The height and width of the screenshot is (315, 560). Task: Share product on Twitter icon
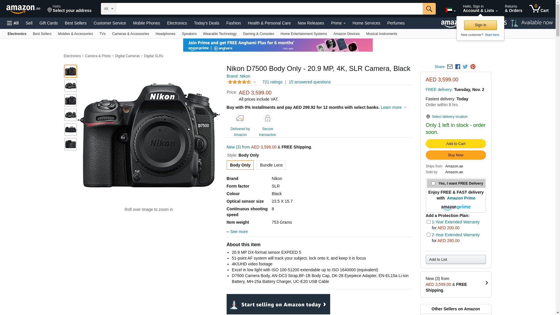pyautogui.click(x=465, y=67)
